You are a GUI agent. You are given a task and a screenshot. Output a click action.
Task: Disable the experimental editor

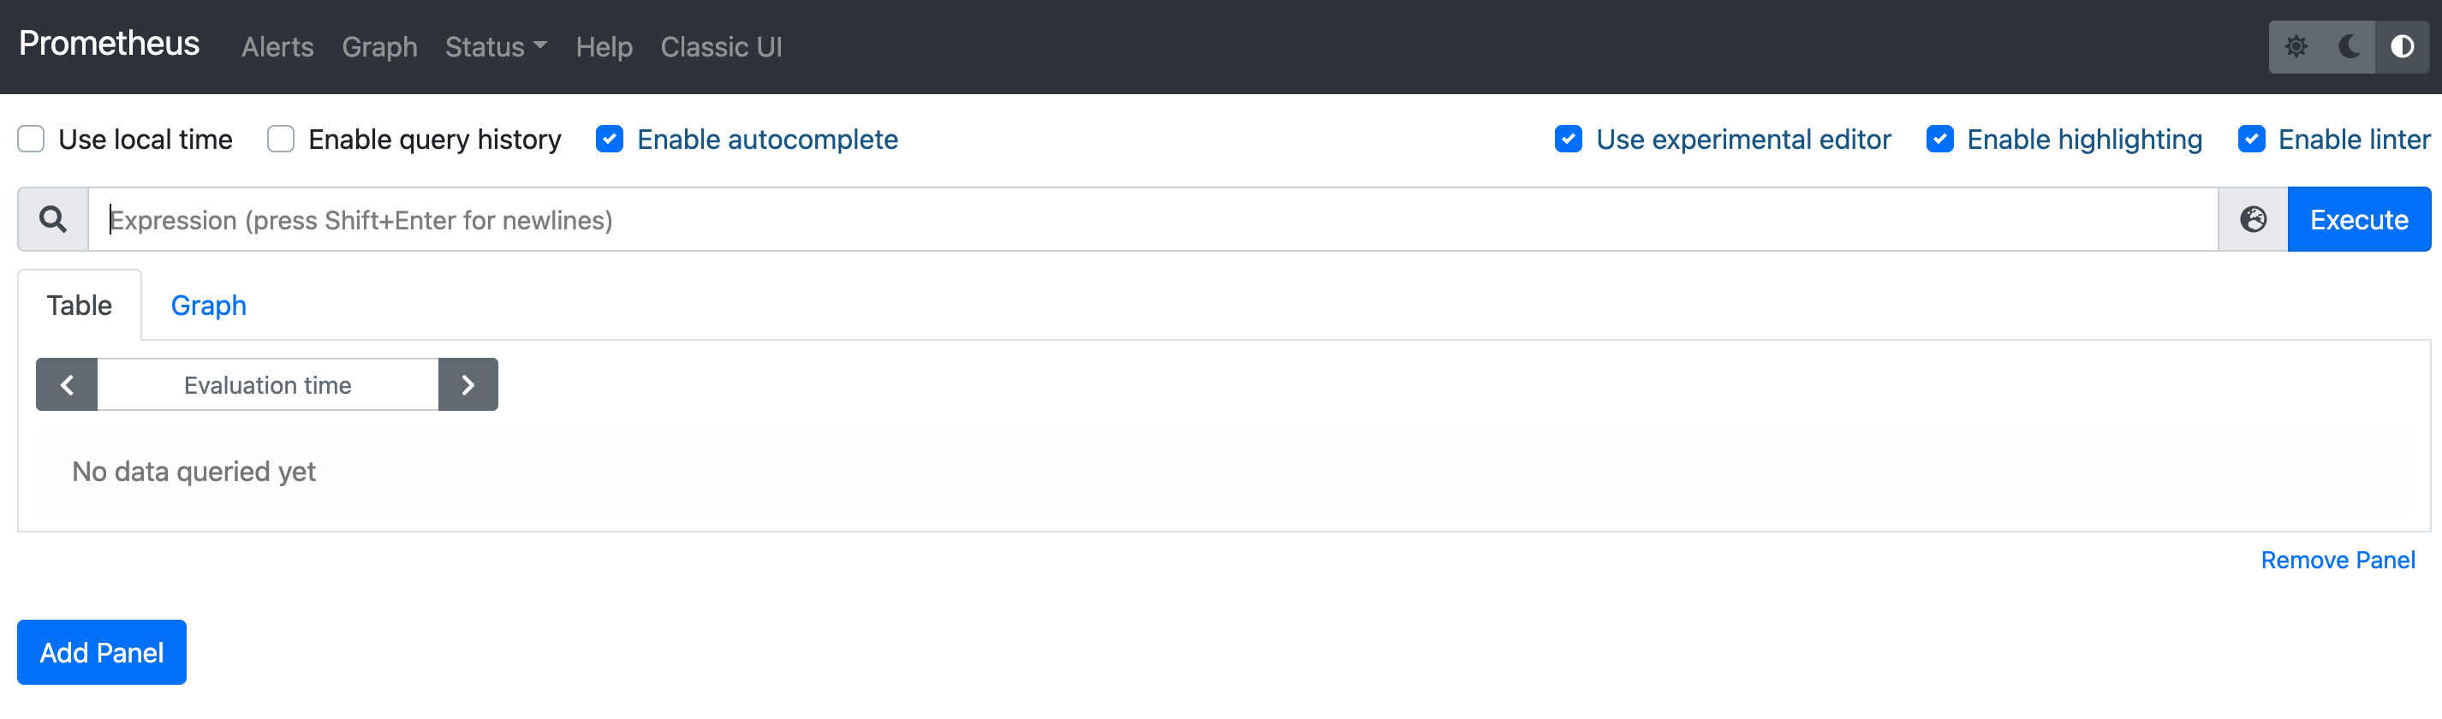point(1569,140)
